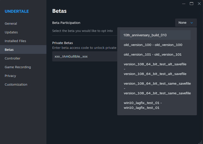Select the old_version_101 beta option

click(x=155, y=54)
